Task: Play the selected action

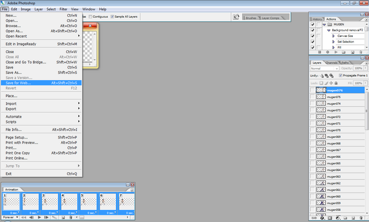Action: pyautogui.click(x=336, y=52)
